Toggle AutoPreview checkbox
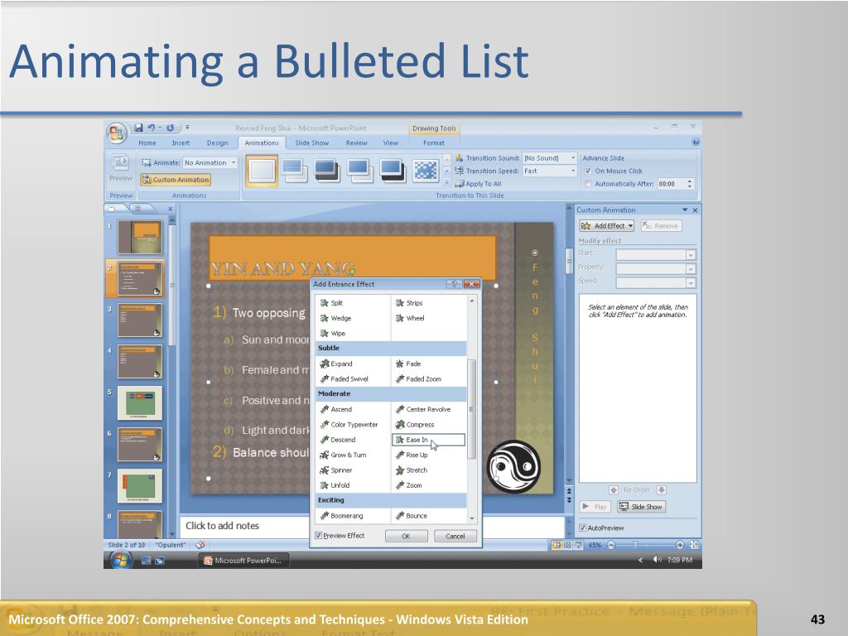The height and width of the screenshot is (636, 848). [x=582, y=528]
